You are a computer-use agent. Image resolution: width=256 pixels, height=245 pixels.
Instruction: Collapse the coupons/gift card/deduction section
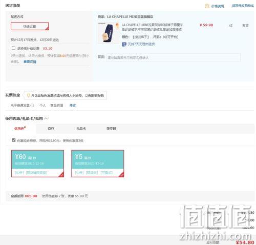46,118
